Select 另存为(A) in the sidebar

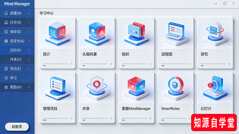pos(17,41)
